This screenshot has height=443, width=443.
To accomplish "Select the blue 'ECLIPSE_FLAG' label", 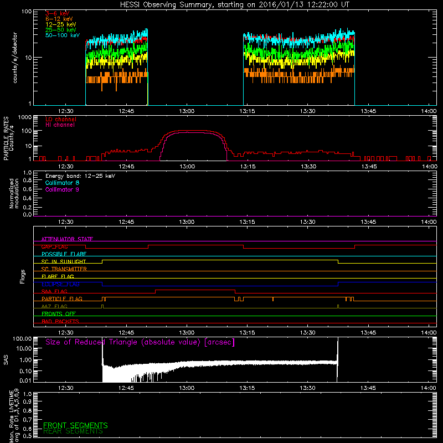I will pos(60,284).
